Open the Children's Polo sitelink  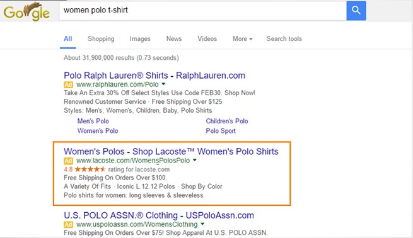click(227, 121)
